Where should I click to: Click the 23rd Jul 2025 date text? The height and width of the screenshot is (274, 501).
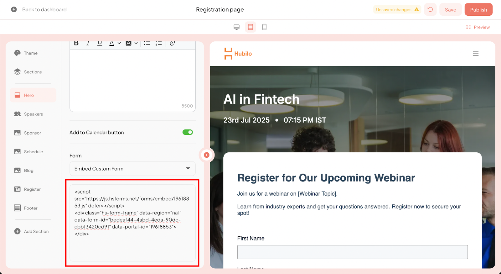[x=246, y=120]
